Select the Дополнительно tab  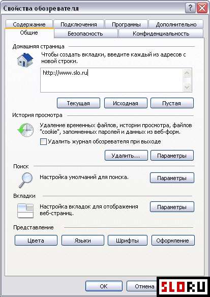click(176, 24)
